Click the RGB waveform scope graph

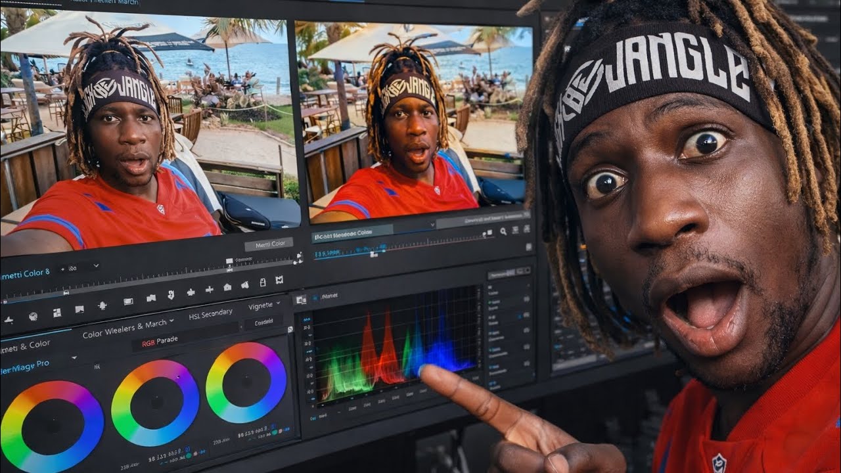tap(396, 346)
